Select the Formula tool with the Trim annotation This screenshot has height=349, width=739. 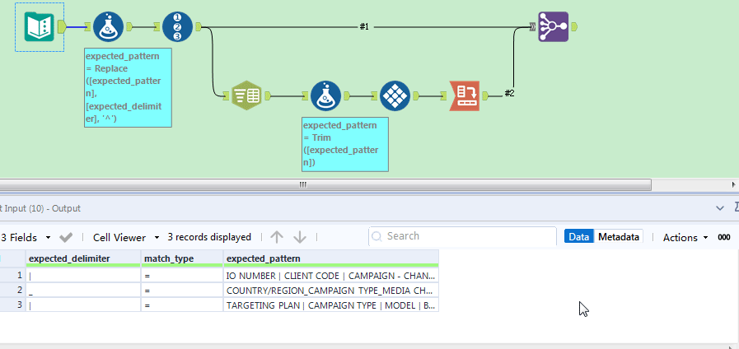coord(325,95)
